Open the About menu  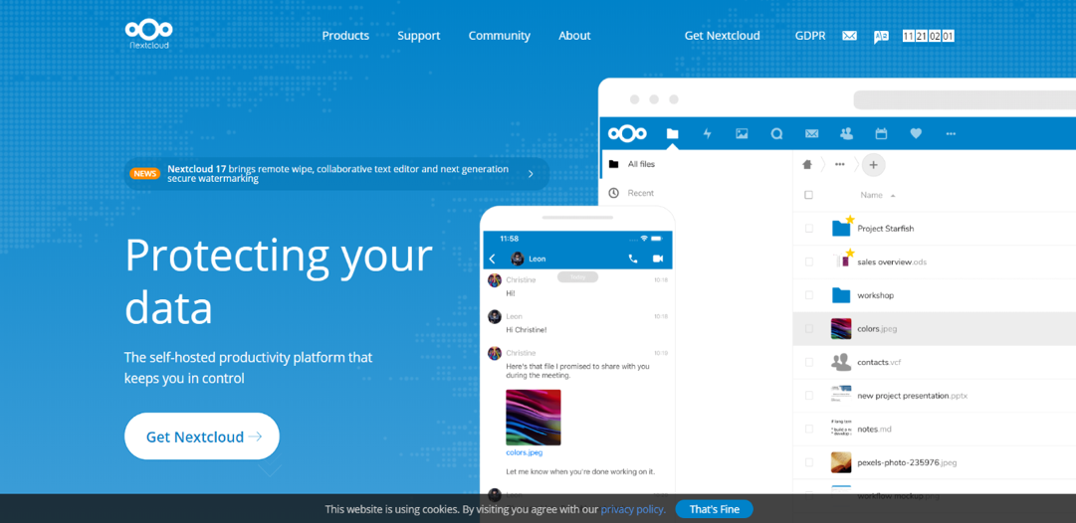click(574, 36)
